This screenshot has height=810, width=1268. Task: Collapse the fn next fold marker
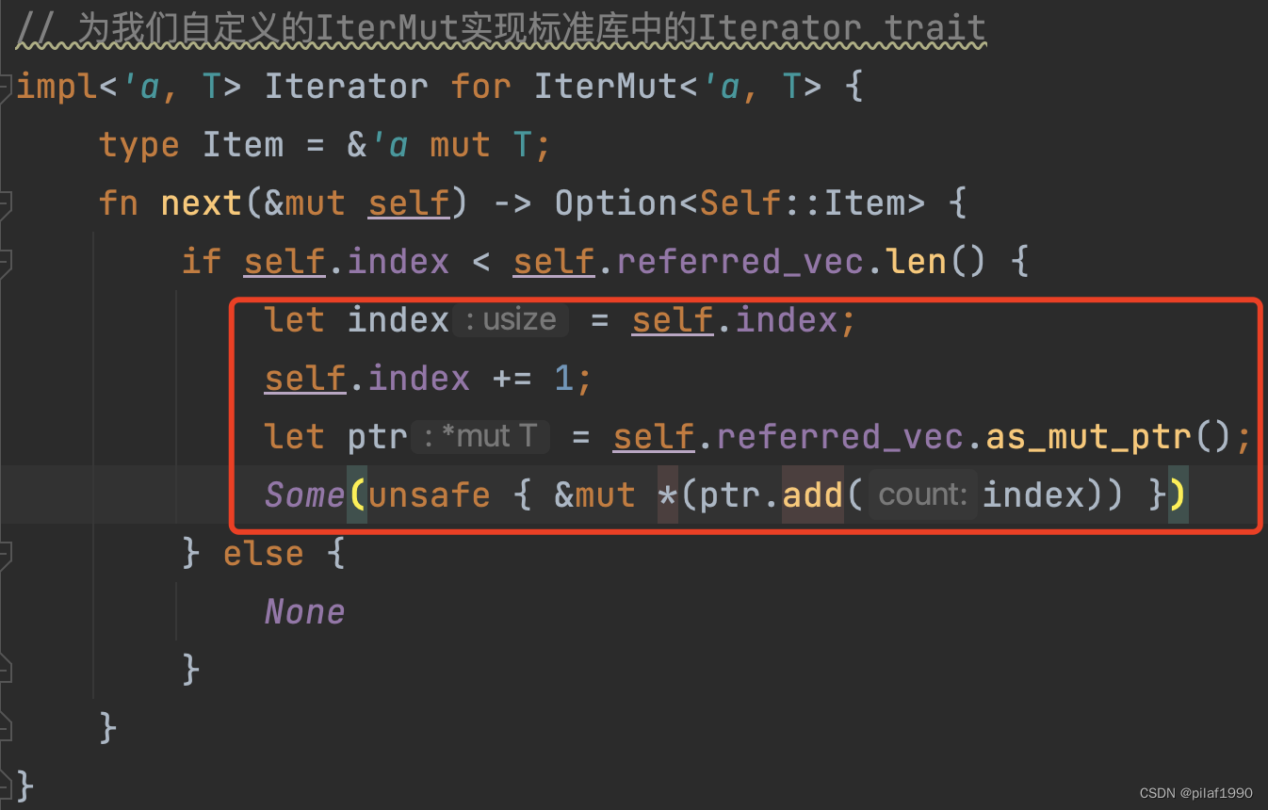(x=5, y=203)
